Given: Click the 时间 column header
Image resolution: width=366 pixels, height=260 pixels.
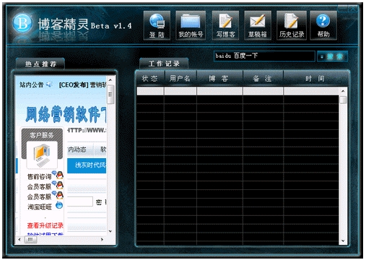Looking at the screenshot, I should (x=315, y=79).
